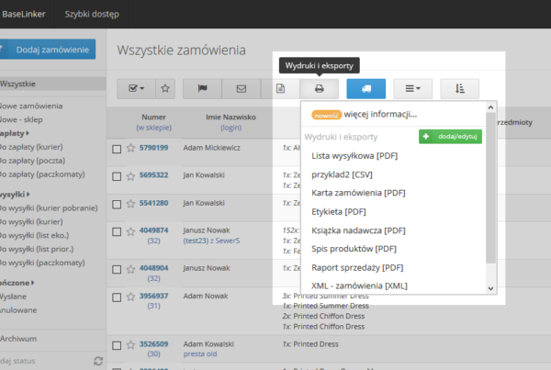Select checkbox next to order 4049874
This screenshot has width=551, height=370.
coord(117,231)
